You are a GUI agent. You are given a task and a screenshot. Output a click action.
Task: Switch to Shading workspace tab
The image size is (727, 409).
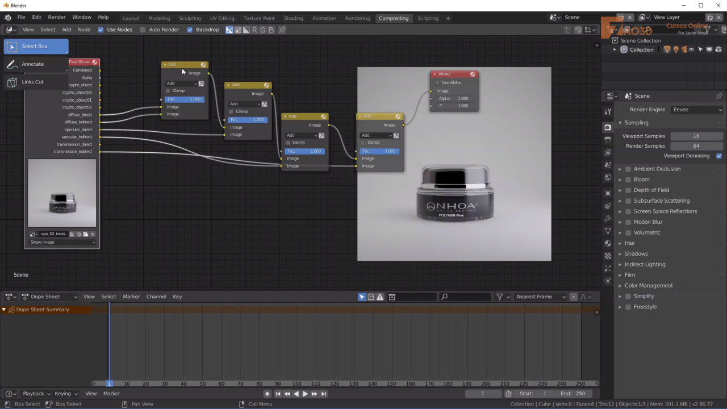[294, 18]
